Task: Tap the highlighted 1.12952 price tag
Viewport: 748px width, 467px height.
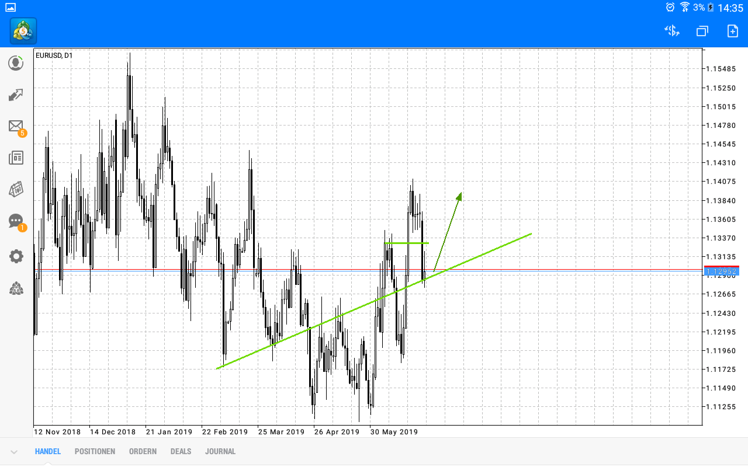Action: [721, 270]
